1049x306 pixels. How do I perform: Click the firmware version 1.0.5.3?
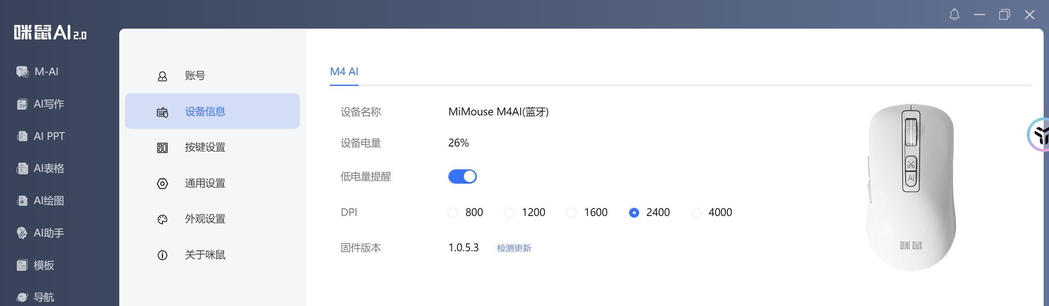point(463,248)
